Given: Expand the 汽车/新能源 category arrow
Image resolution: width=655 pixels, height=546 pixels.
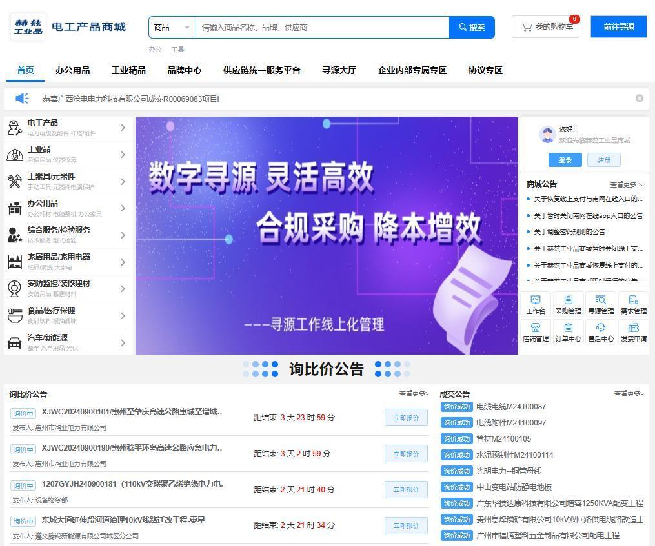Looking at the screenshot, I should click(123, 342).
